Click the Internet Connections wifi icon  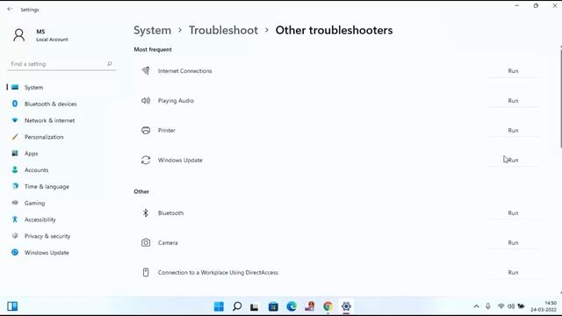point(146,70)
